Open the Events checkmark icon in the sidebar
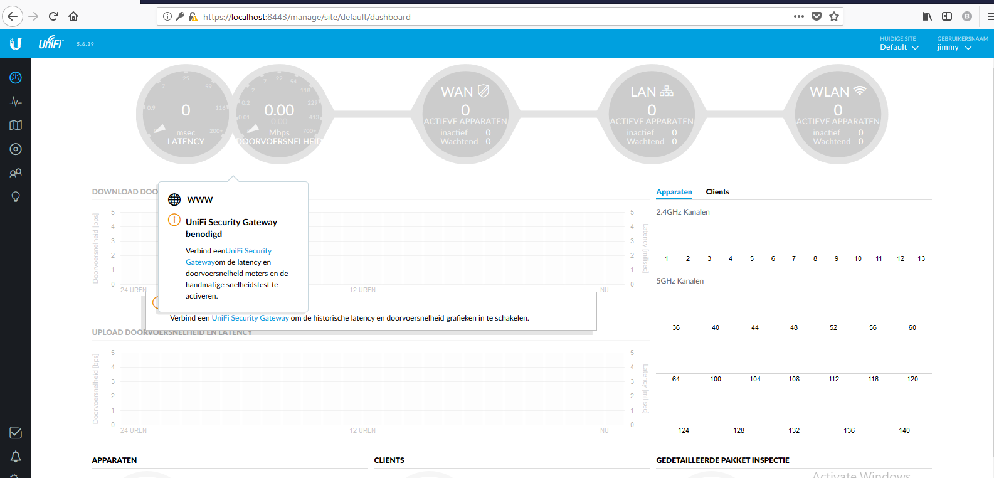Viewport: 994px width, 478px height. click(16, 433)
